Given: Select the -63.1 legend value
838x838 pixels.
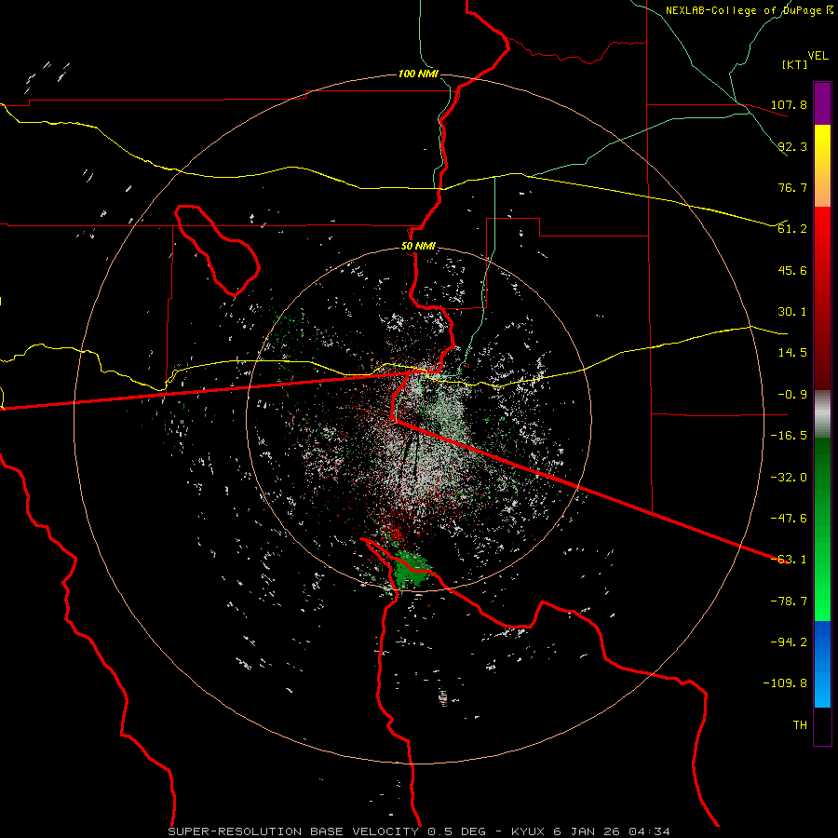Looking at the screenshot, I should (789, 560).
